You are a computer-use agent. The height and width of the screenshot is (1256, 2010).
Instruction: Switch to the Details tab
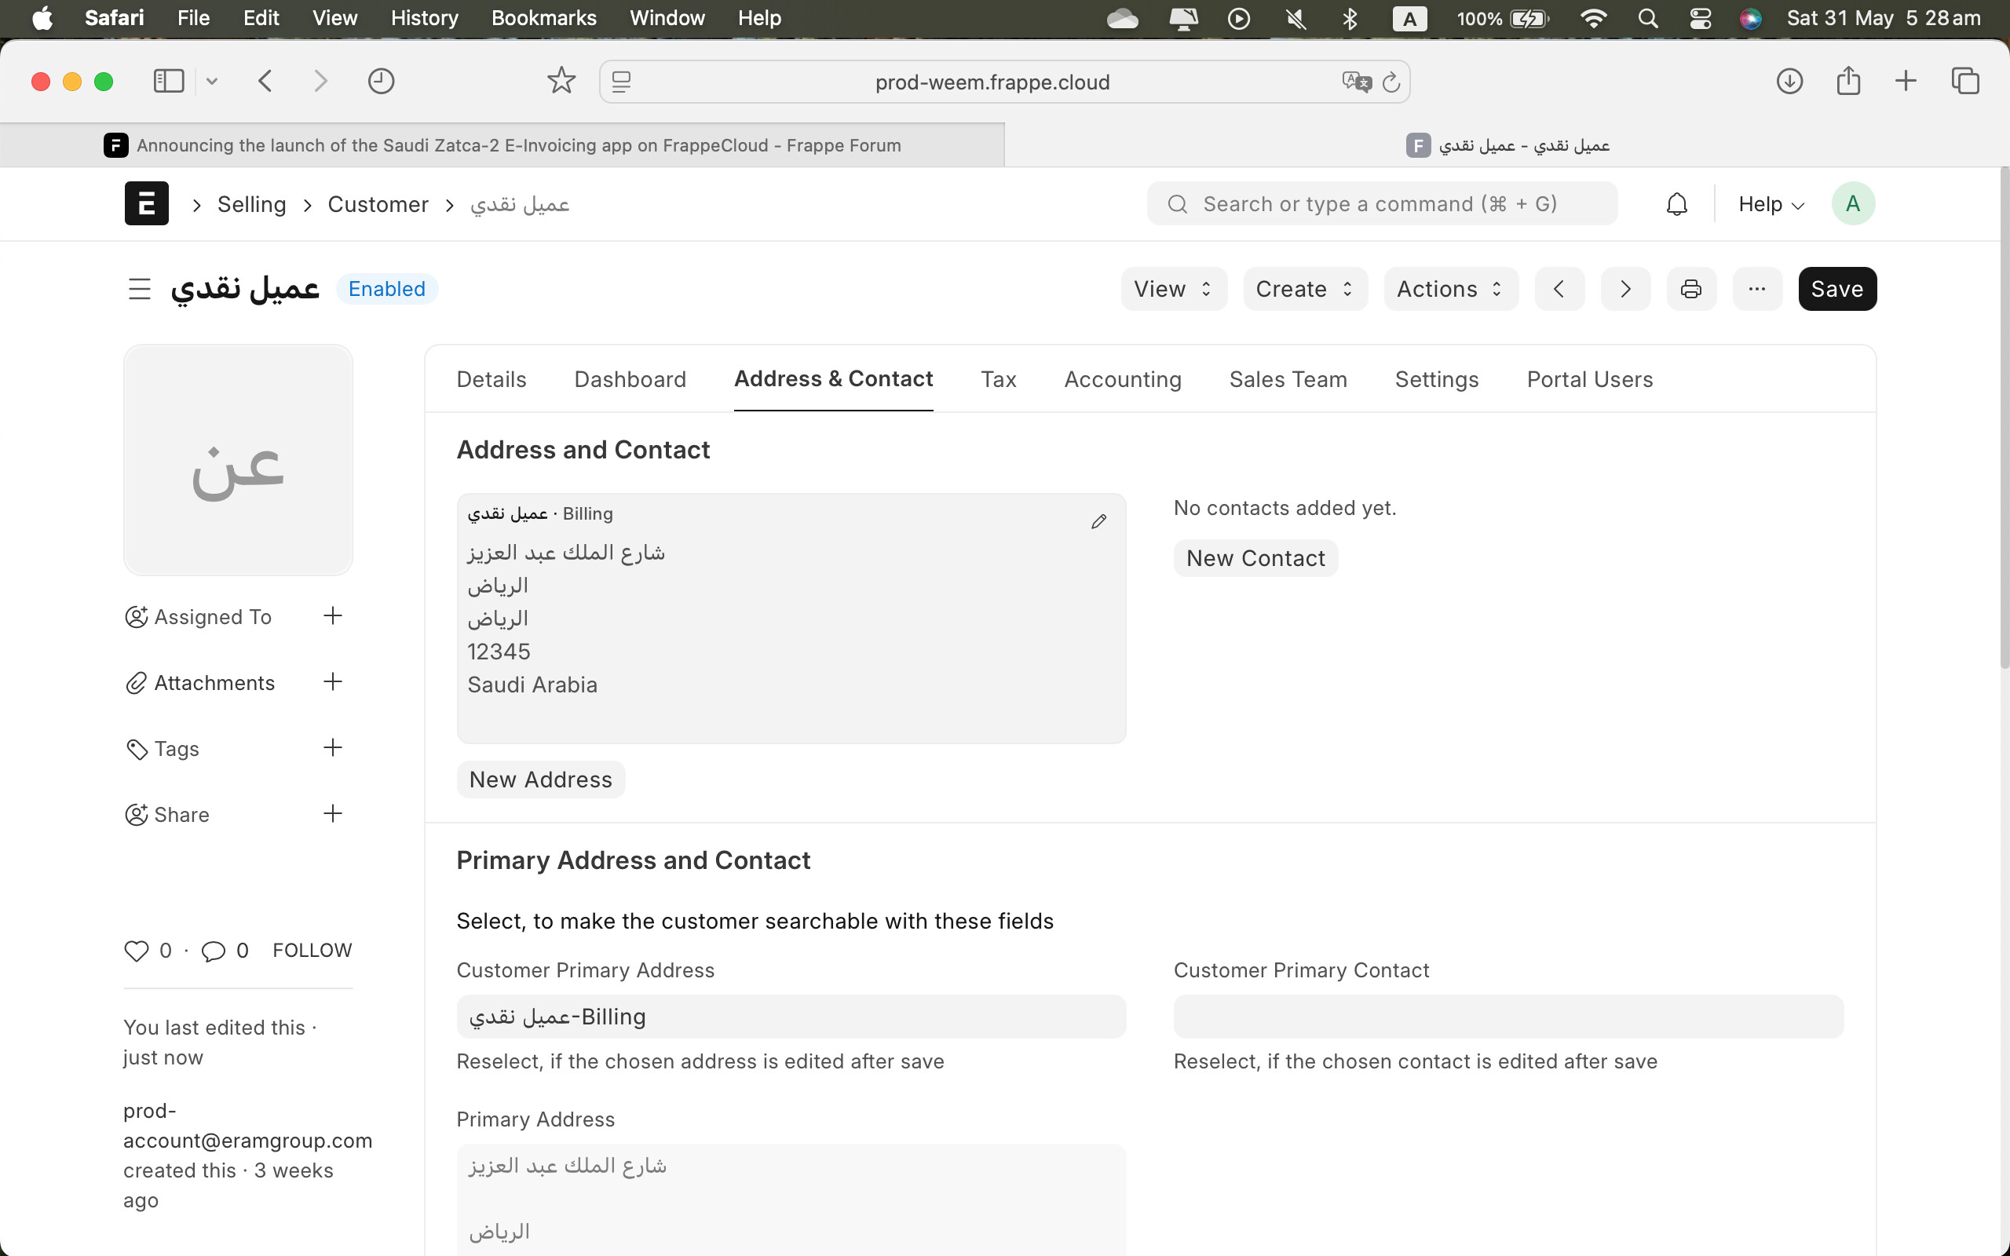492,380
